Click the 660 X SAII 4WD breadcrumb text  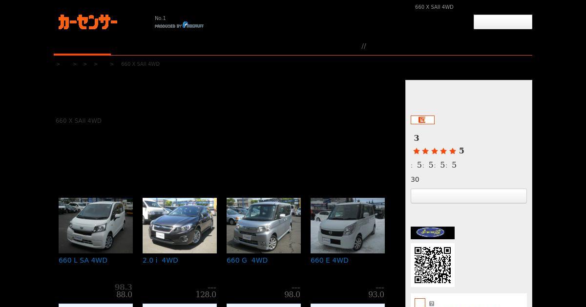pos(140,64)
